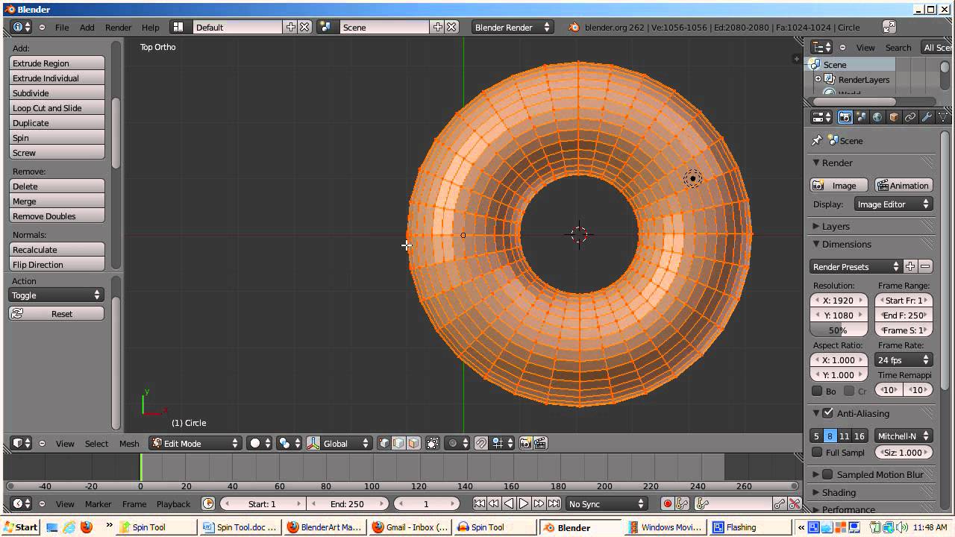Pin the properties context with the pin icon
The width and height of the screenshot is (955, 537).
(x=817, y=140)
